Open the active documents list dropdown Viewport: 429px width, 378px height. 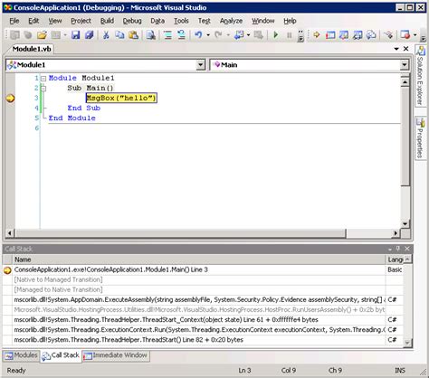pos(396,49)
